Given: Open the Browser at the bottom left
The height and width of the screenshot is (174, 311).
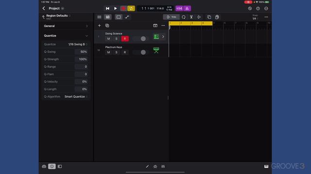Looking at the screenshot, I should point(44,166).
